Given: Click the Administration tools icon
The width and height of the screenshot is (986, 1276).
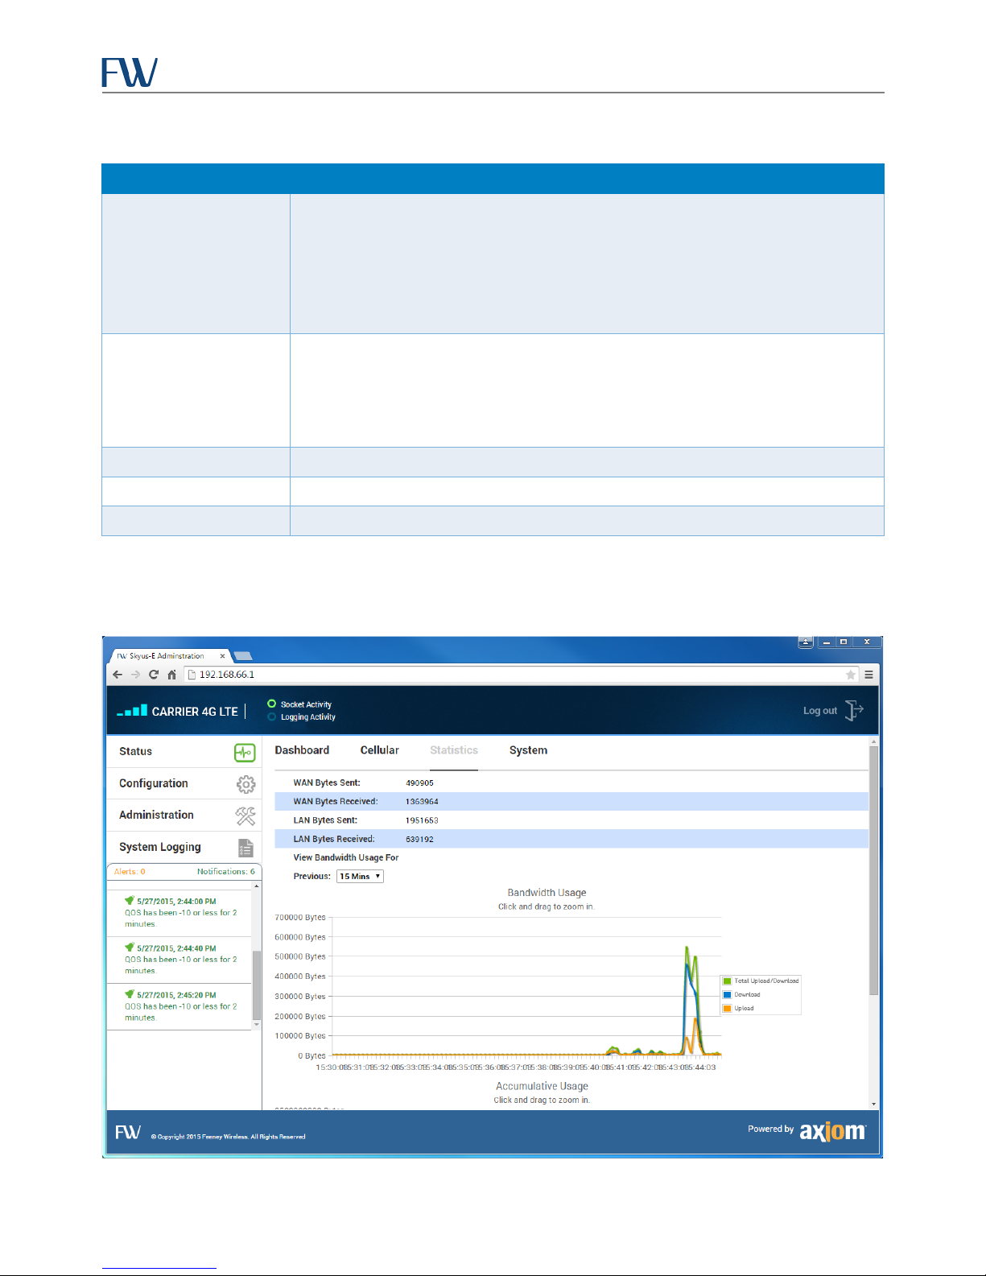Looking at the screenshot, I should pos(245,816).
